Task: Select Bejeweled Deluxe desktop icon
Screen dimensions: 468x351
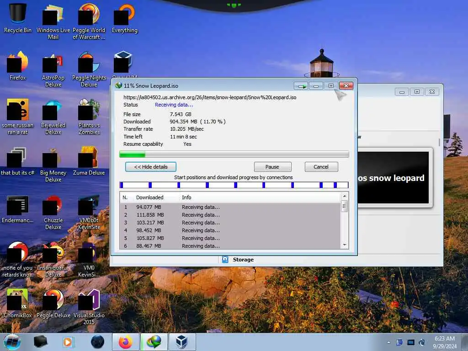Action: click(53, 117)
